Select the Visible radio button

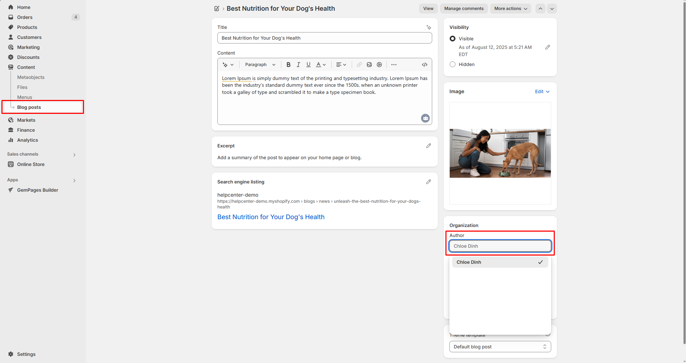[x=453, y=39]
